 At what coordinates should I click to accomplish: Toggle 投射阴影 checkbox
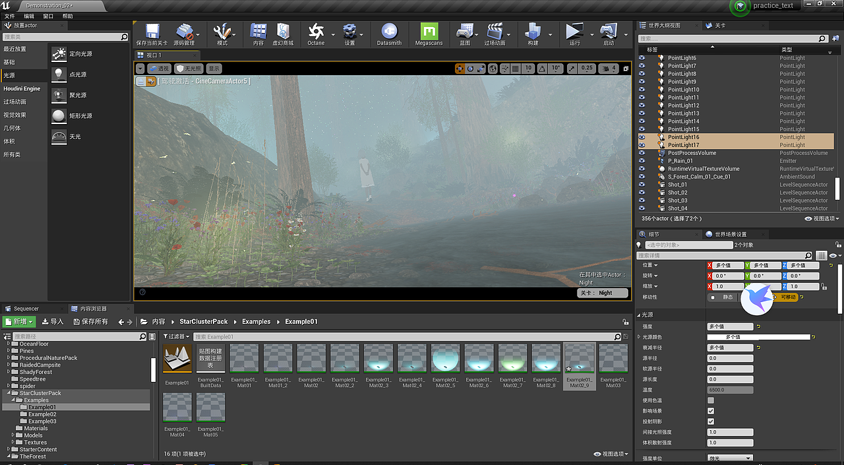click(x=711, y=421)
